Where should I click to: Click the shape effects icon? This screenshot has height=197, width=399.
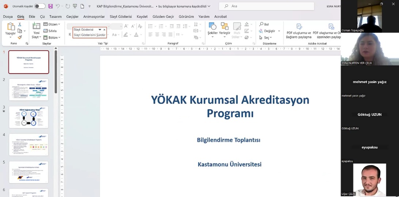(x=246, y=37)
